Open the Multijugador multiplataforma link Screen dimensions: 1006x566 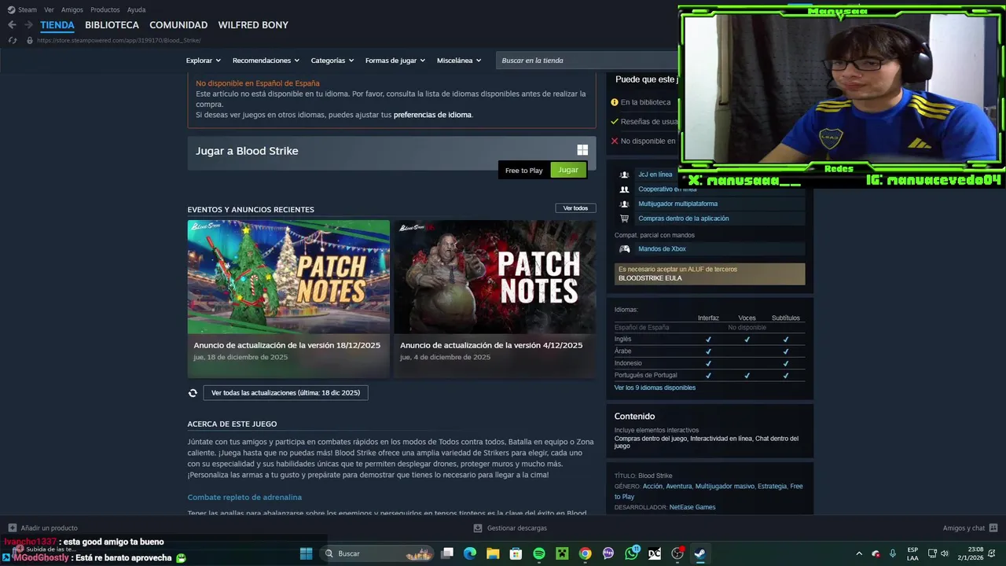click(677, 204)
